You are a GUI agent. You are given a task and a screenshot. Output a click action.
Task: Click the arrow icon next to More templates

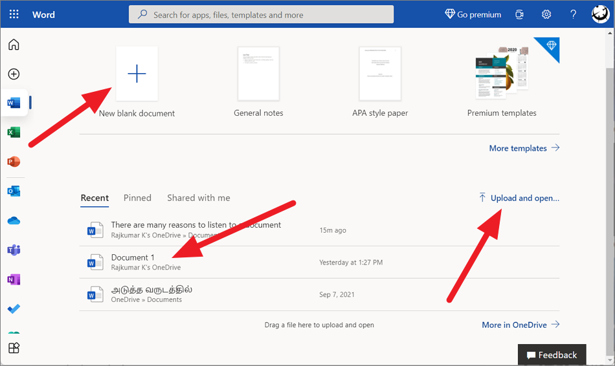click(555, 147)
